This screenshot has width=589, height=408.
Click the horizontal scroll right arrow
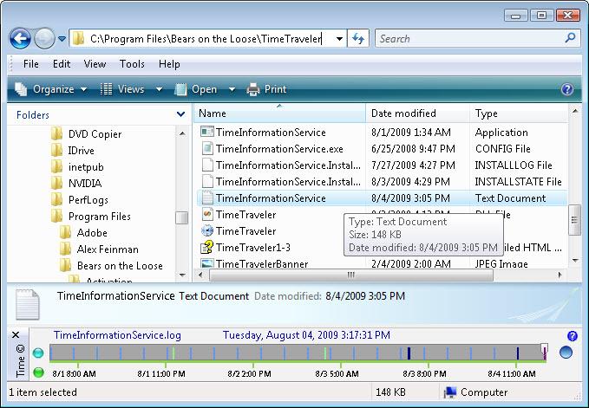560,275
